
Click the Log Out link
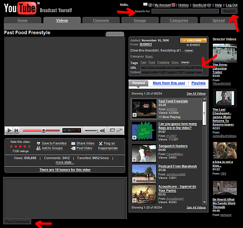[x=231, y=5]
